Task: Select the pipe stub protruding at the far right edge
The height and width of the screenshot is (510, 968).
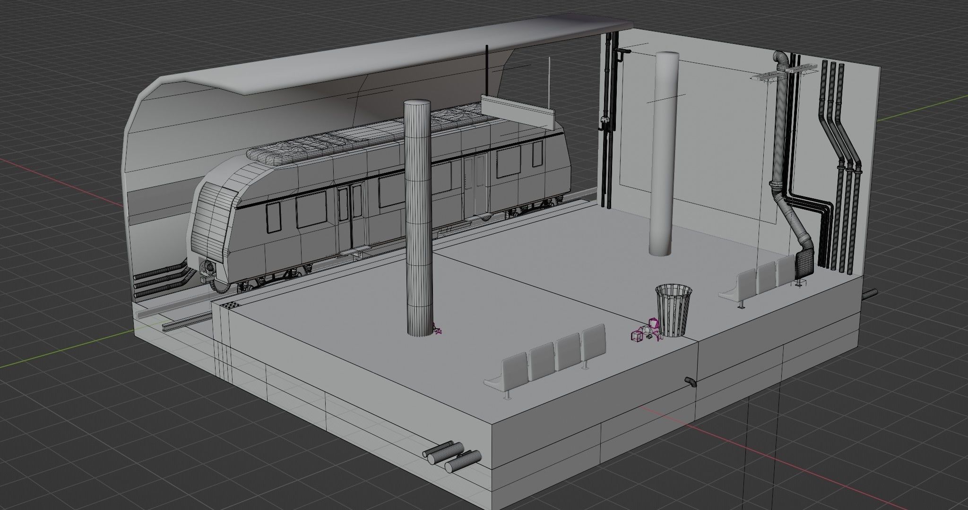Action: pyautogui.click(x=871, y=294)
